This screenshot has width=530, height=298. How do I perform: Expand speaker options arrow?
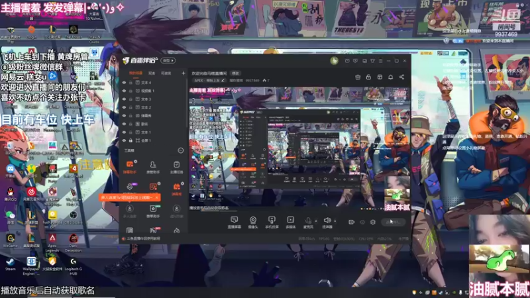click(335, 221)
